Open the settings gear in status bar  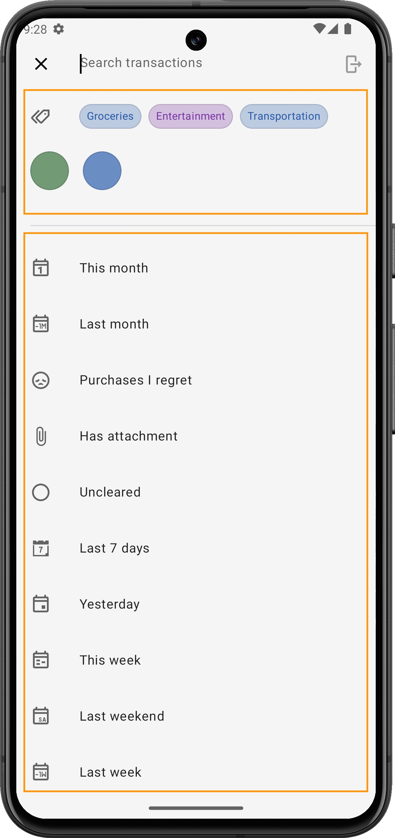tap(59, 29)
